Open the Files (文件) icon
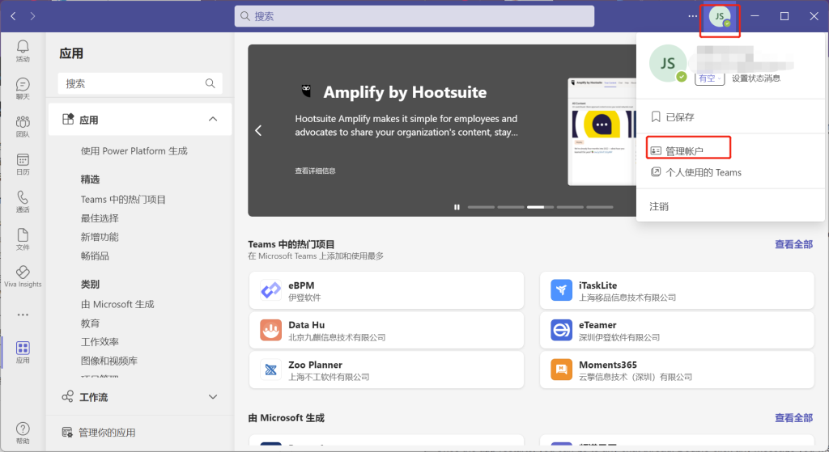The height and width of the screenshot is (452, 829). 23,239
